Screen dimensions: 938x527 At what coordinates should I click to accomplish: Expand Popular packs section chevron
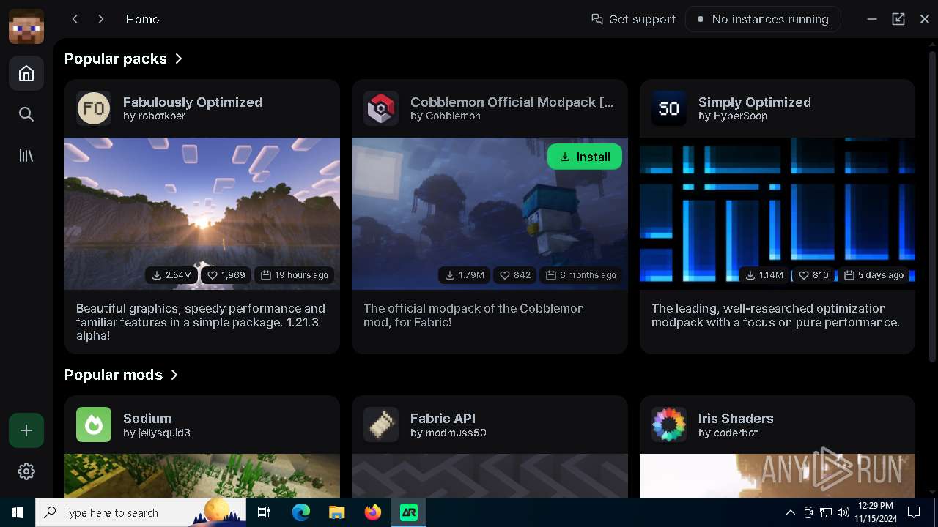(179, 59)
